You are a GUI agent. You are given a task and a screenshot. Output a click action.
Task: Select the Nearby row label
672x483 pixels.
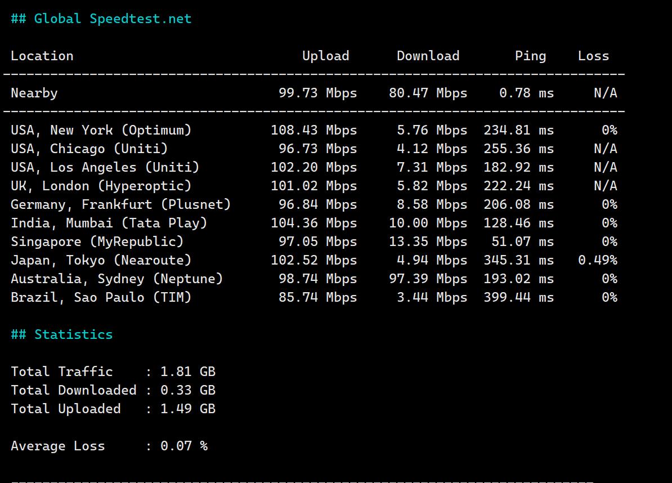tap(34, 93)
